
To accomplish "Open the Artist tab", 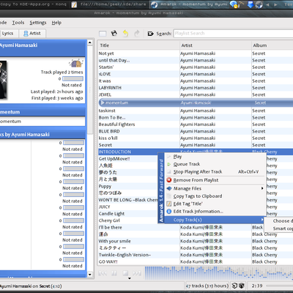I will (x=32, y=34).
